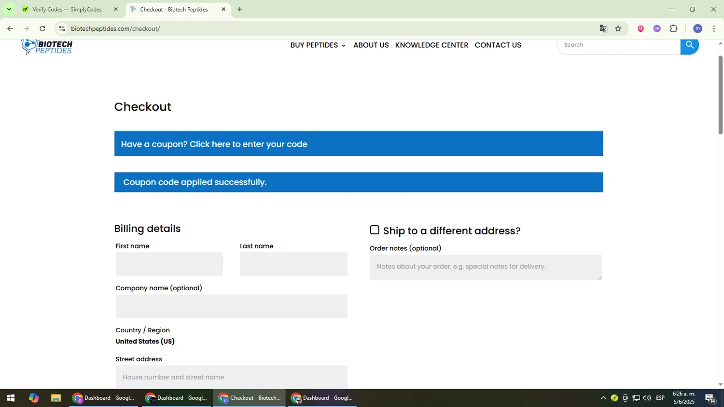
Task: Switch to Checkout - Biotech taskbar window
Action: [250, 398]
